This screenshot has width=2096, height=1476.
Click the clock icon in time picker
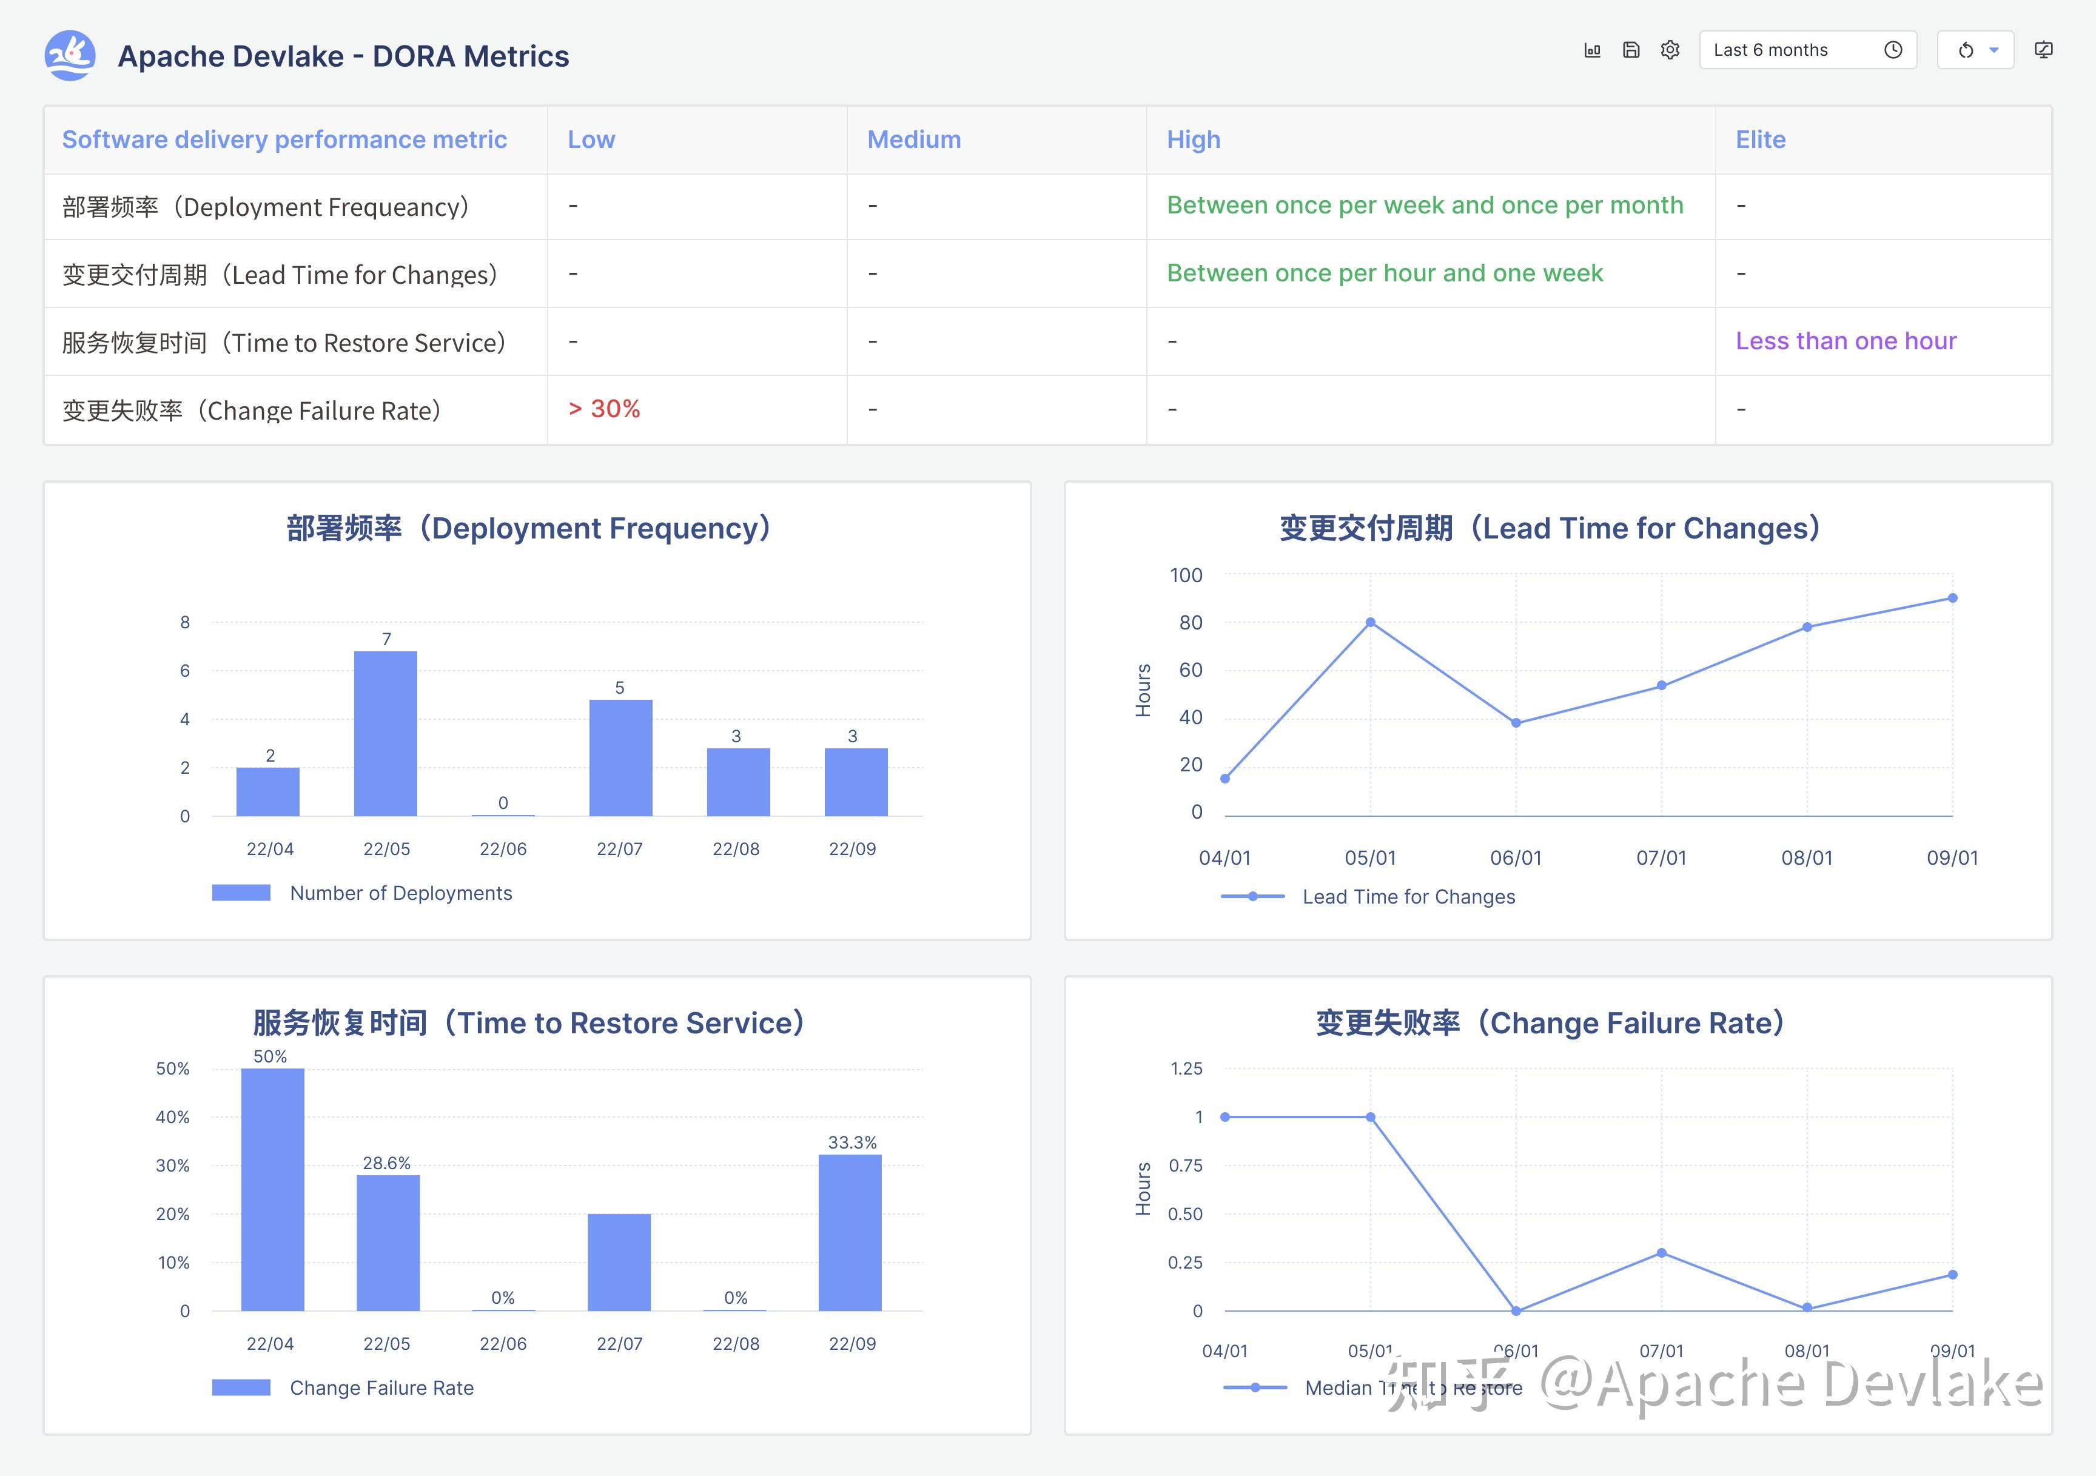point(1893,50)
